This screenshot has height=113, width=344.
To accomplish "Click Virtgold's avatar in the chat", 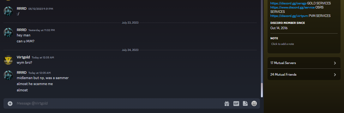I will (x=8, y=60).
